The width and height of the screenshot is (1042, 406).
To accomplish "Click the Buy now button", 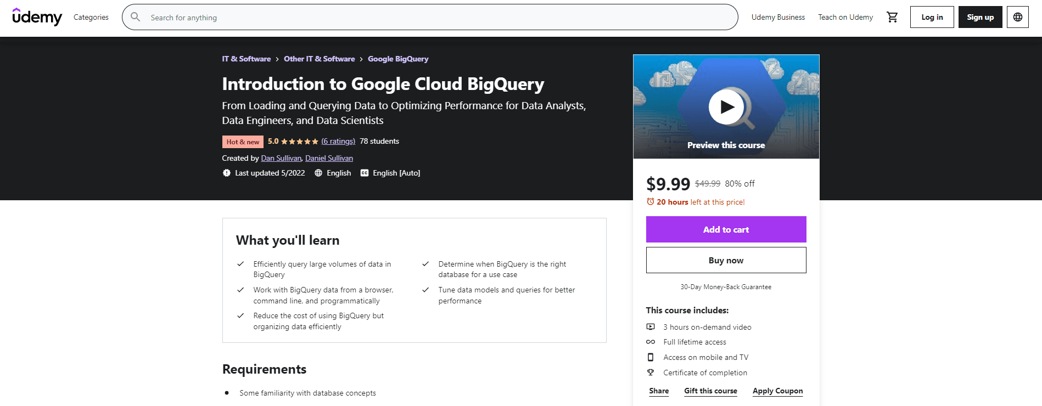I will click(726, 260).
